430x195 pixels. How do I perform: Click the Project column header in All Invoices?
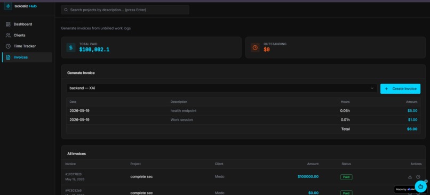point(136,164)
